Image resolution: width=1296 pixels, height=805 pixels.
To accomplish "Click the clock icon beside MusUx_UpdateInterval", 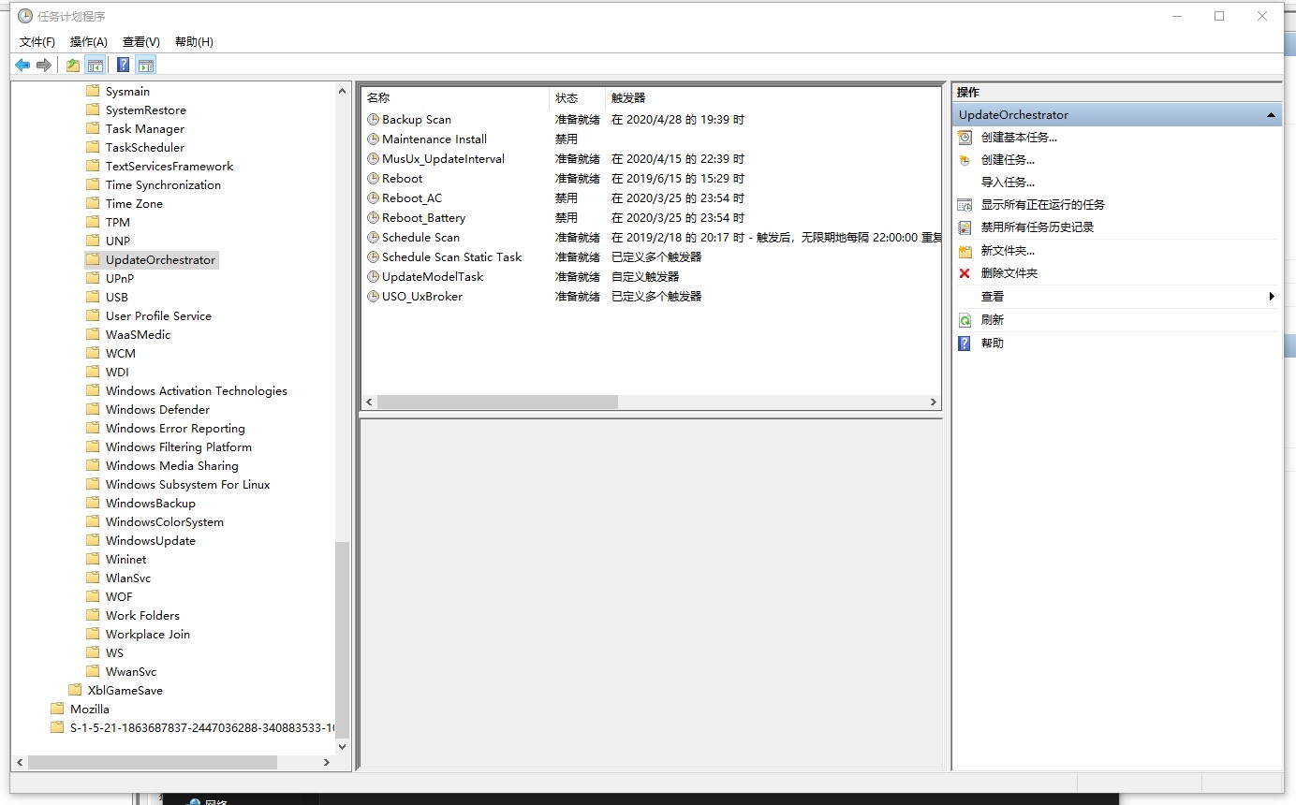I will click(374, 159).
